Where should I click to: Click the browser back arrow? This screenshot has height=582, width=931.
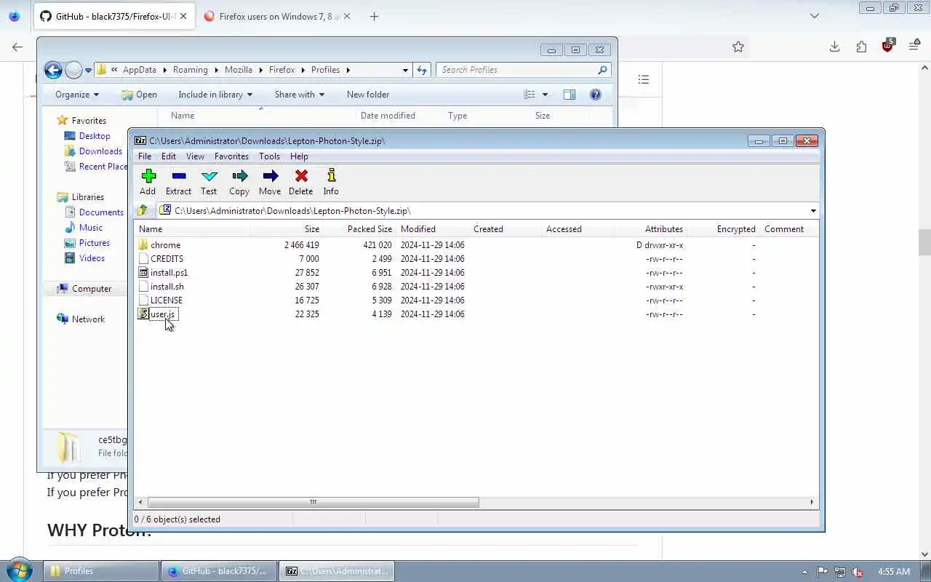17,47
